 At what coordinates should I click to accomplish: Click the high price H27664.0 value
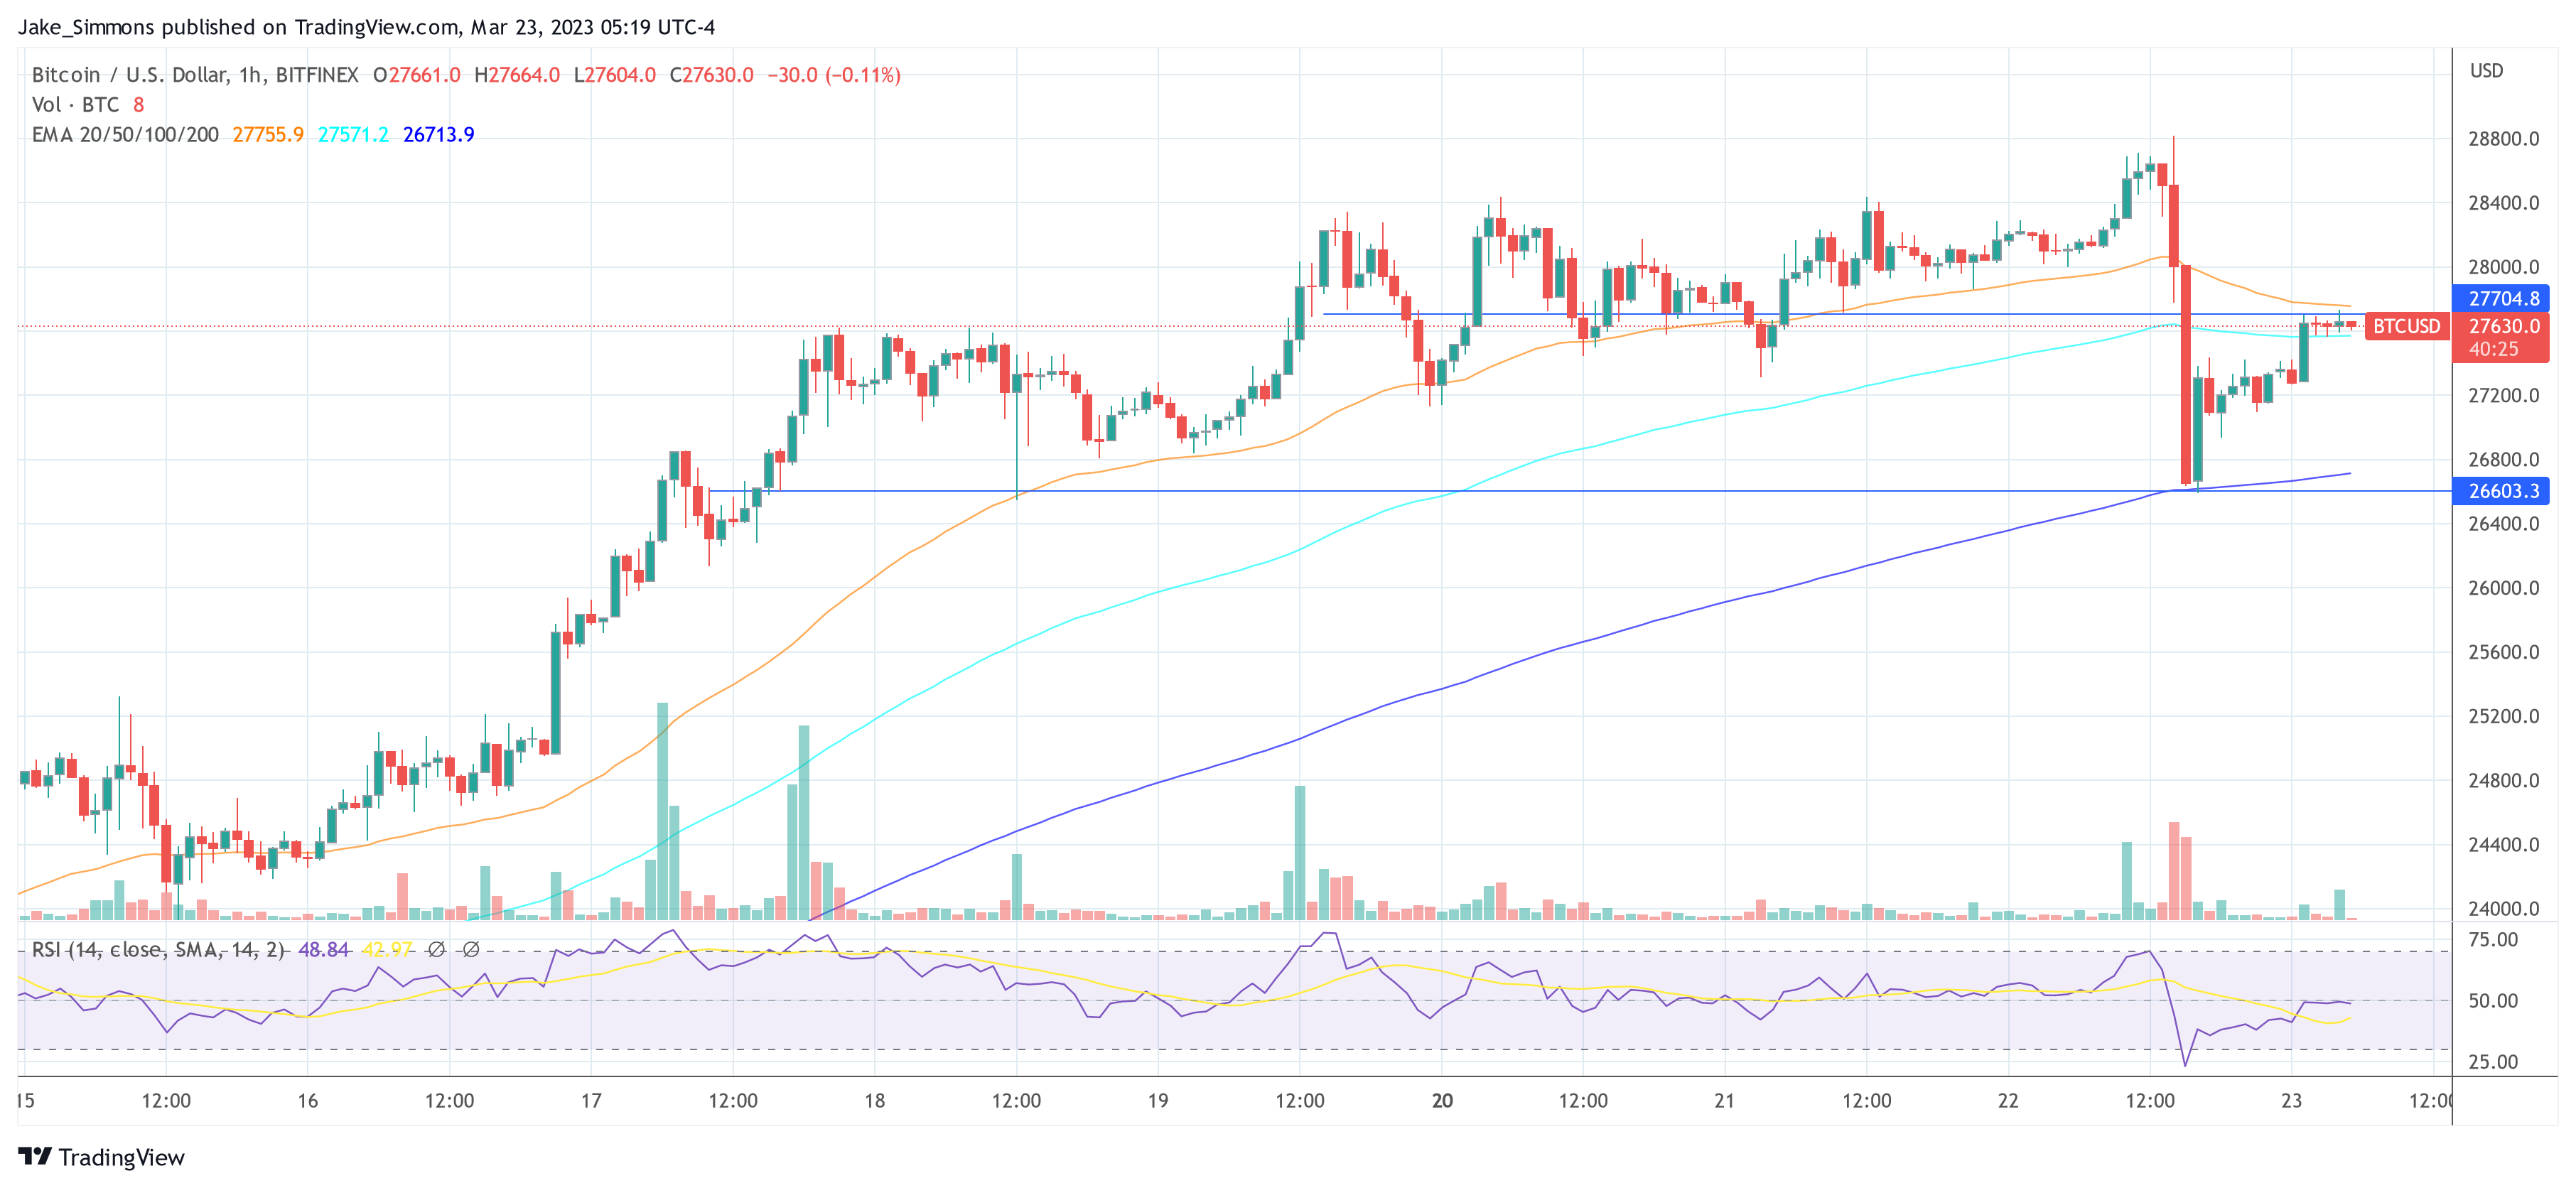pos(517,75)
